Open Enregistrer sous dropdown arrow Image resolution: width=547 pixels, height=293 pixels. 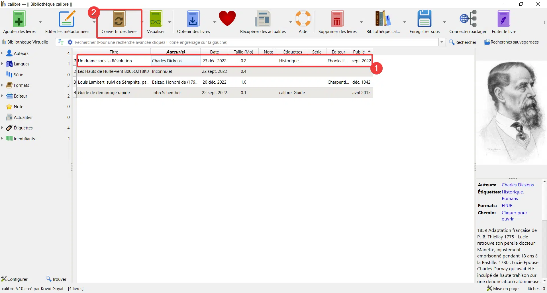444,22
